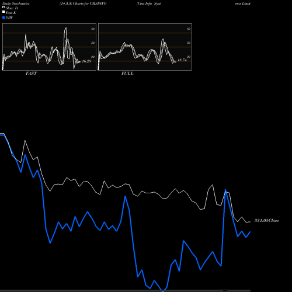The height and width of the screenshot is (292, 292).
Task: Click the FULL chart label
Action: pyautogui.click(x=127, y=74)
